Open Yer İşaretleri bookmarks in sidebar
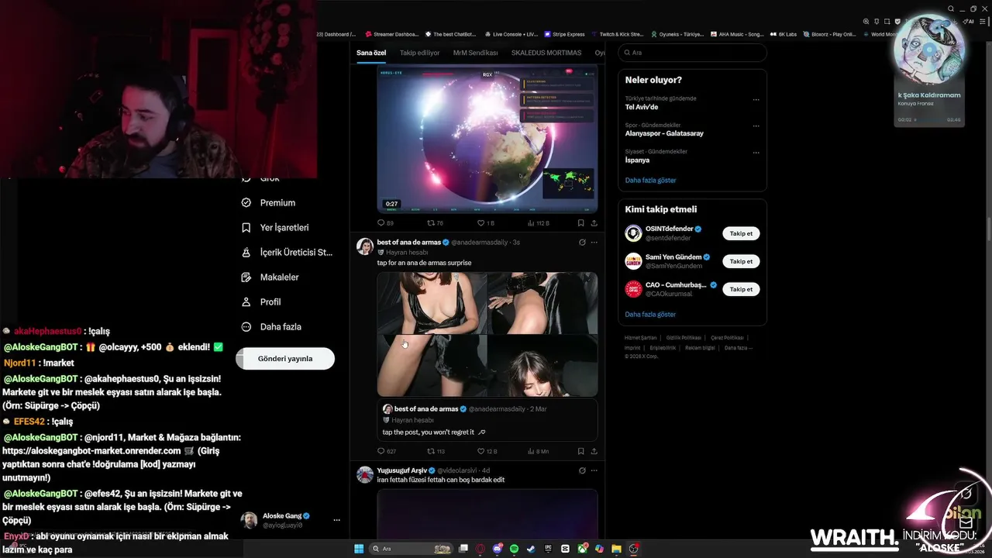The image size is (992, 558). [x=275, y=228]
